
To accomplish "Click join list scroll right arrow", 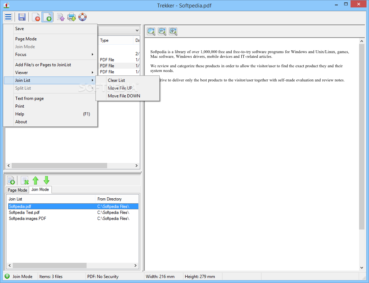I will pos(135,265).
